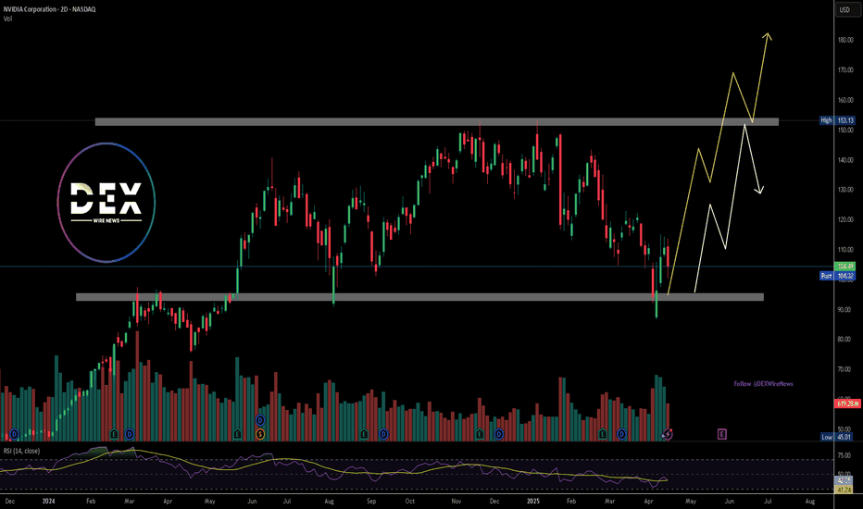
Task: Click the yellow 41.24 RSI value label
Action: 844,490
